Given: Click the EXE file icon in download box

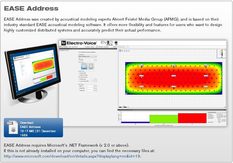Looking at the screenshot, I should [12, 127].
